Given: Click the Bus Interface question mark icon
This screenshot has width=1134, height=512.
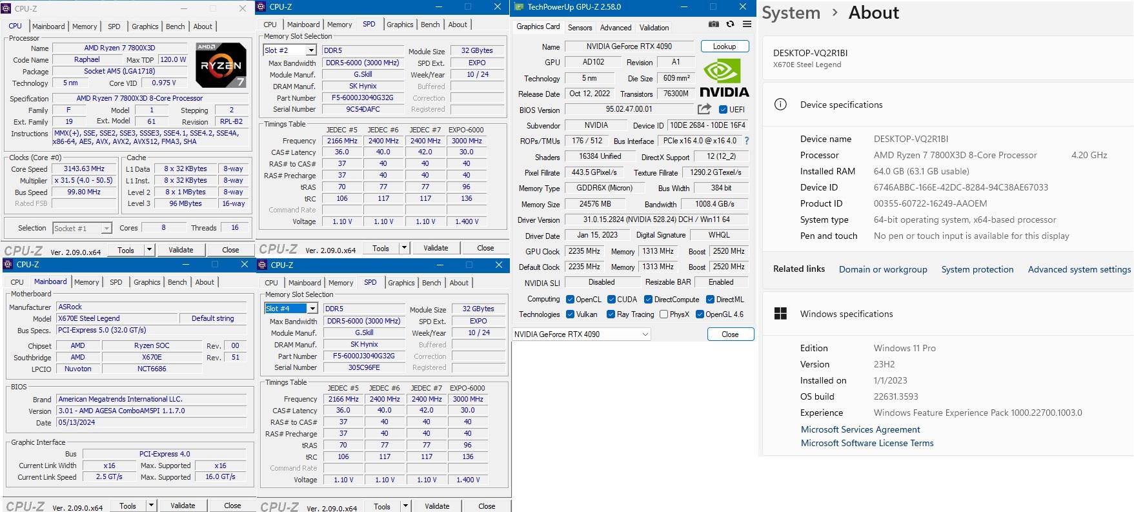Looking at the screenshot, I should click(747, 141).
